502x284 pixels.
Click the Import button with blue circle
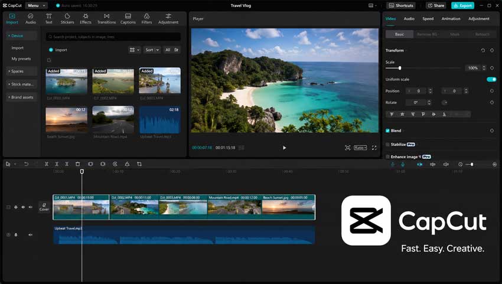pos(58,50)
